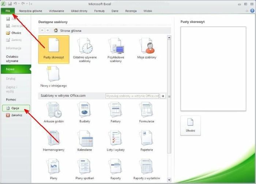Click Redo in quick access toolbar
256x184 pixels.
click(23, 4)
